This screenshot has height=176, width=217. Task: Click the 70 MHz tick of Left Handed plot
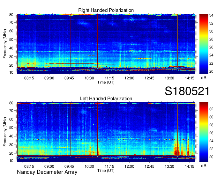click(11, 111)
